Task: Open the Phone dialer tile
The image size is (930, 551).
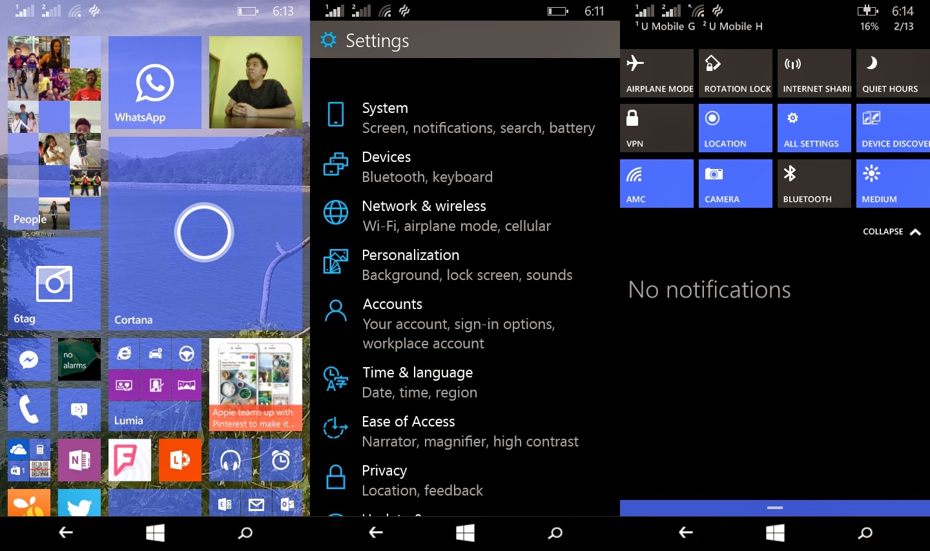Action: [x=29, y=410]
